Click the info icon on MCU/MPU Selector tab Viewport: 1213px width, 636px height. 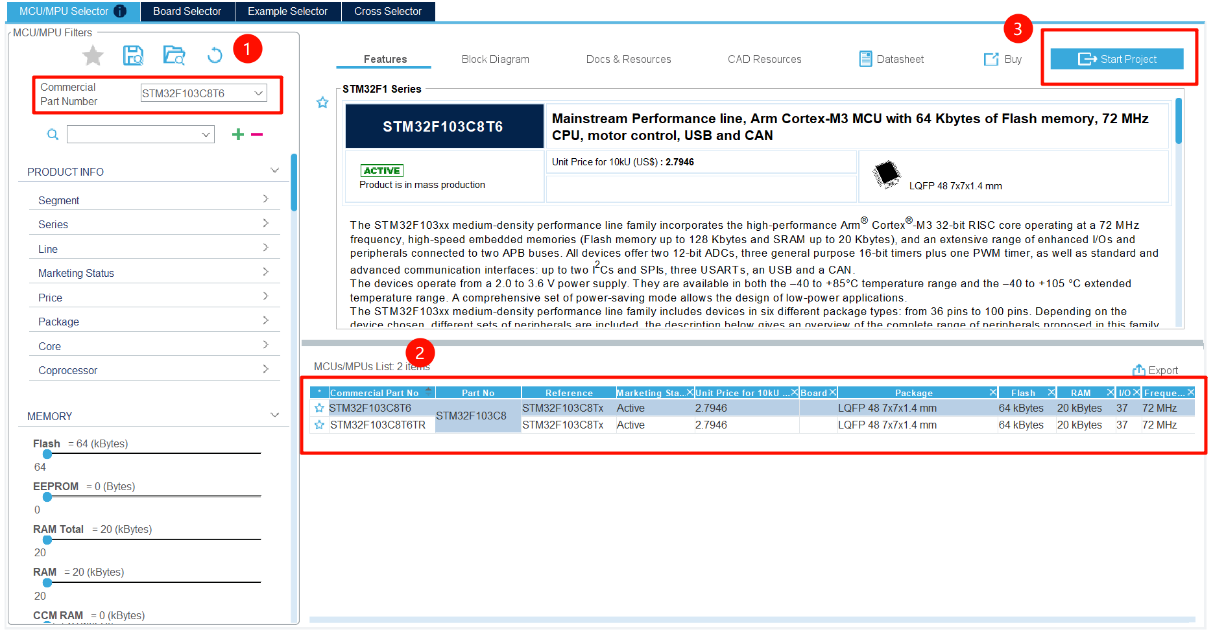pos(120,11)
